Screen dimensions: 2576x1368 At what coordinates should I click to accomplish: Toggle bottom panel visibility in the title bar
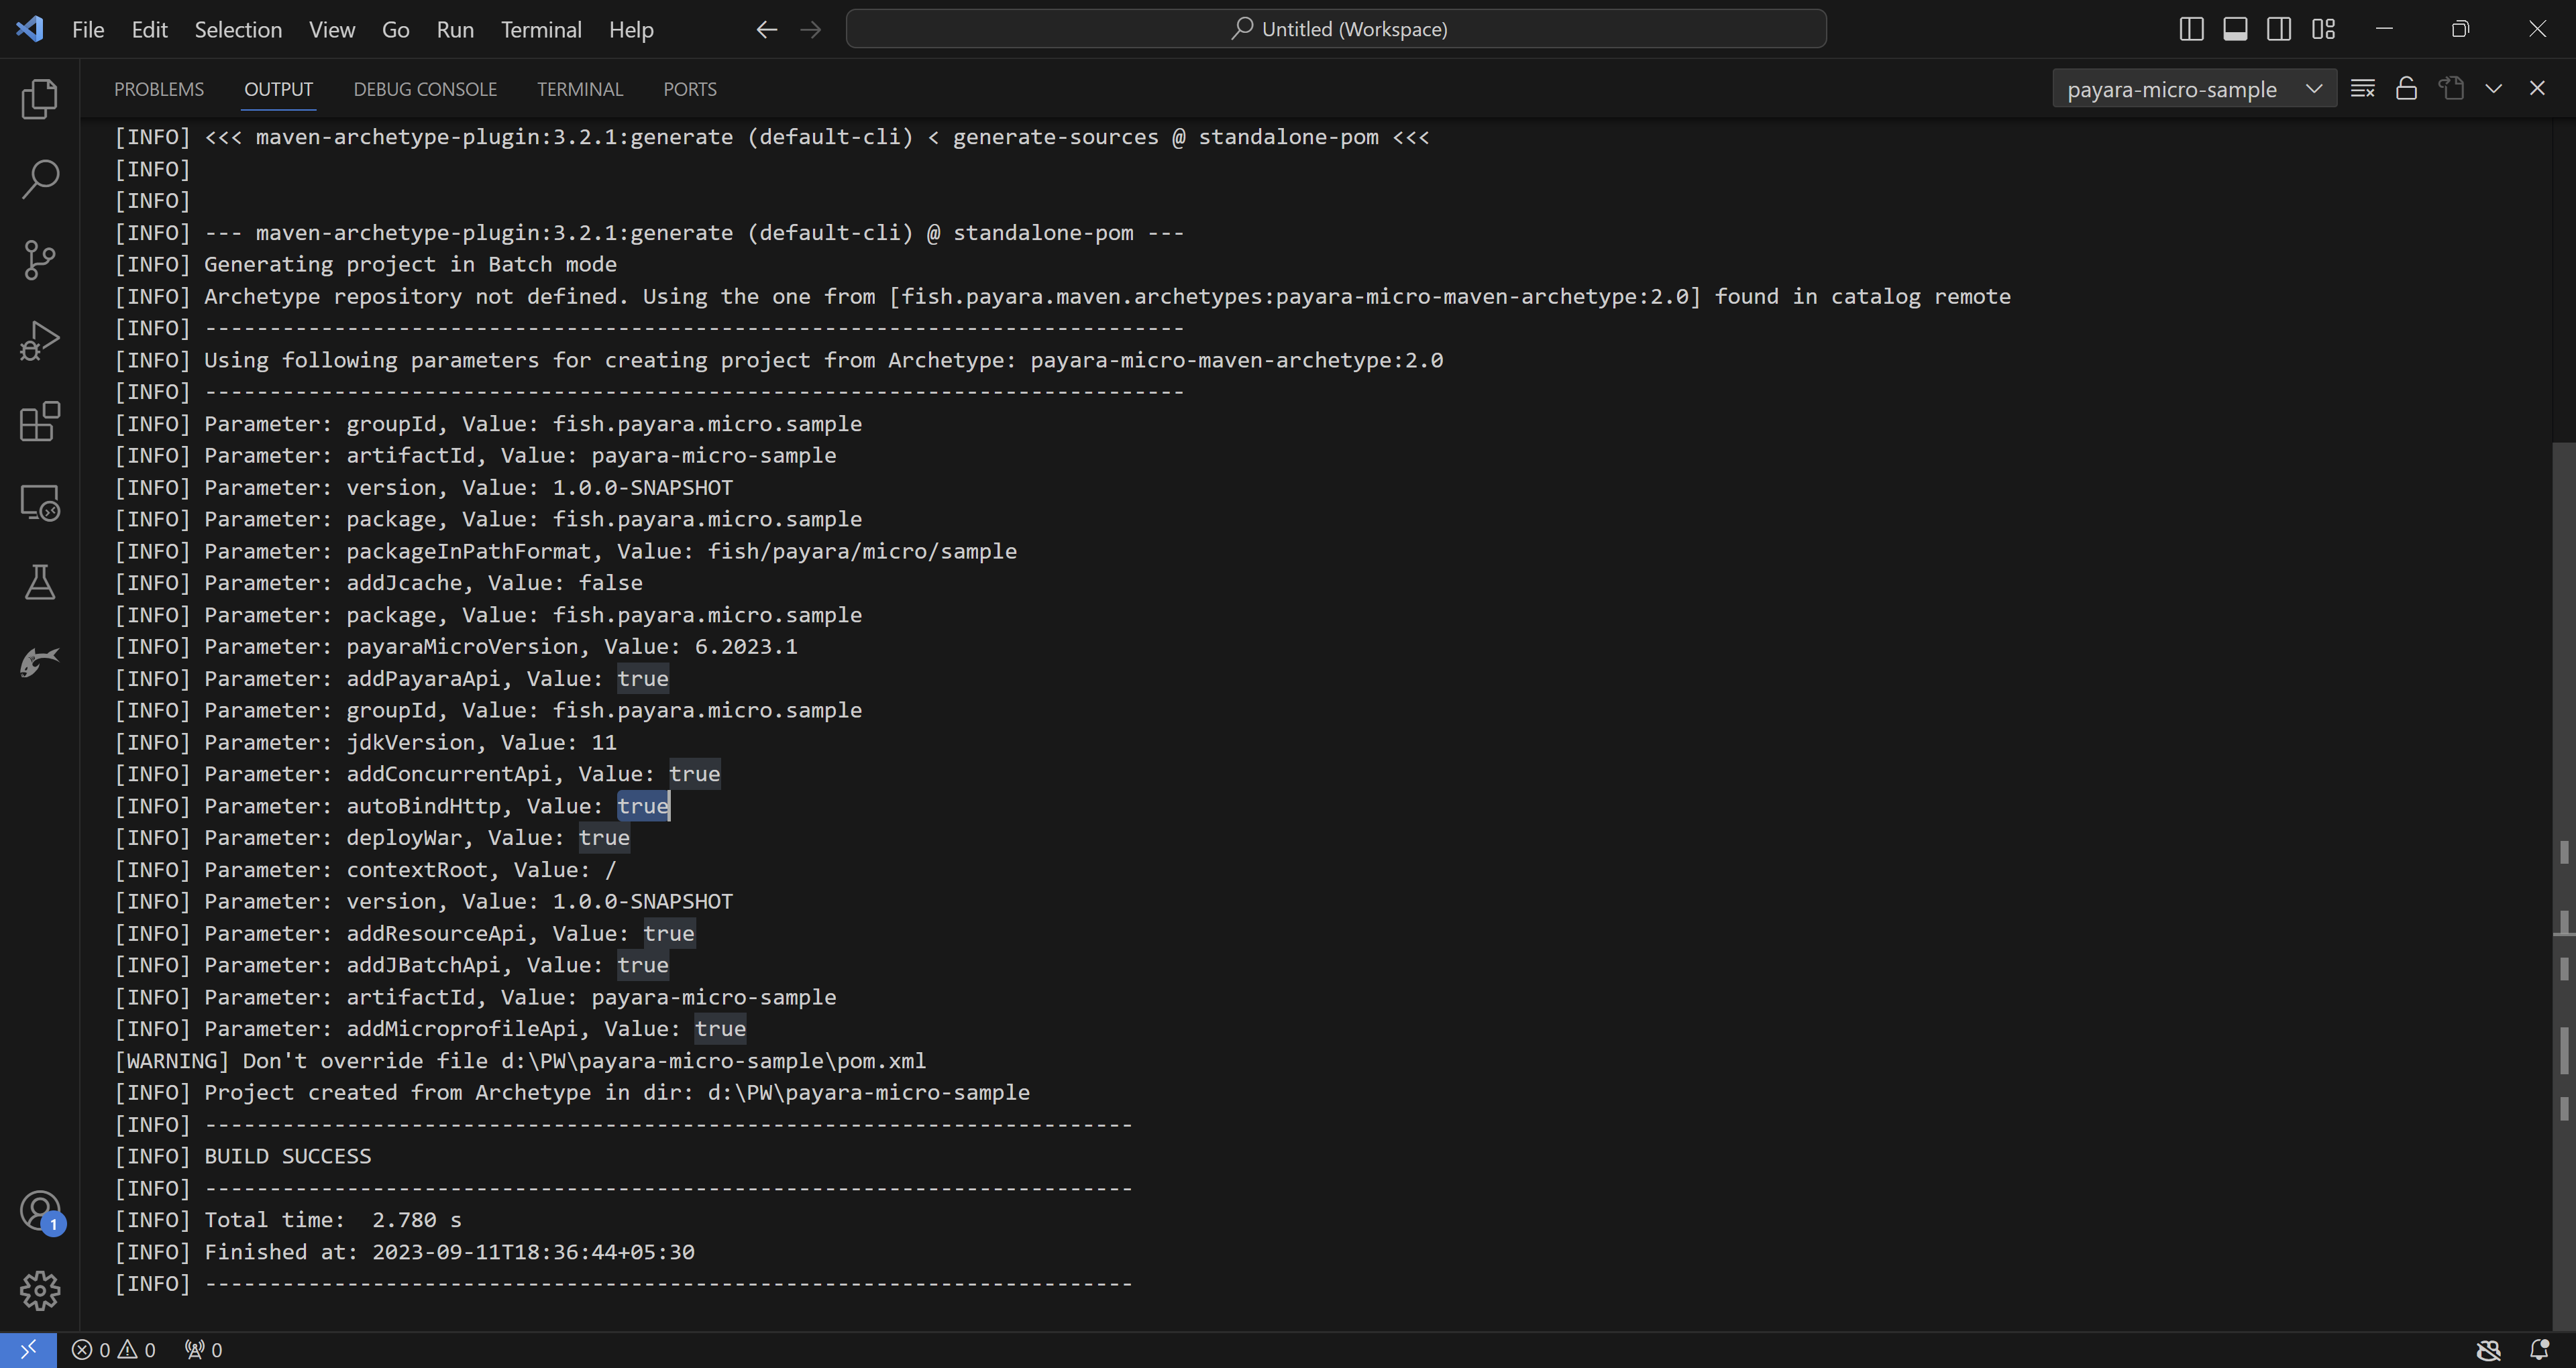pos(2235,29)
